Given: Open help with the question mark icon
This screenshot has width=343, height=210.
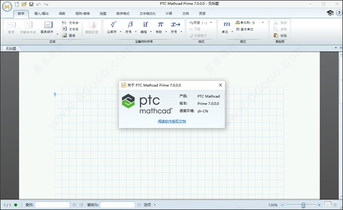Looking at the screenshot, I should click(x=339, y=13).
